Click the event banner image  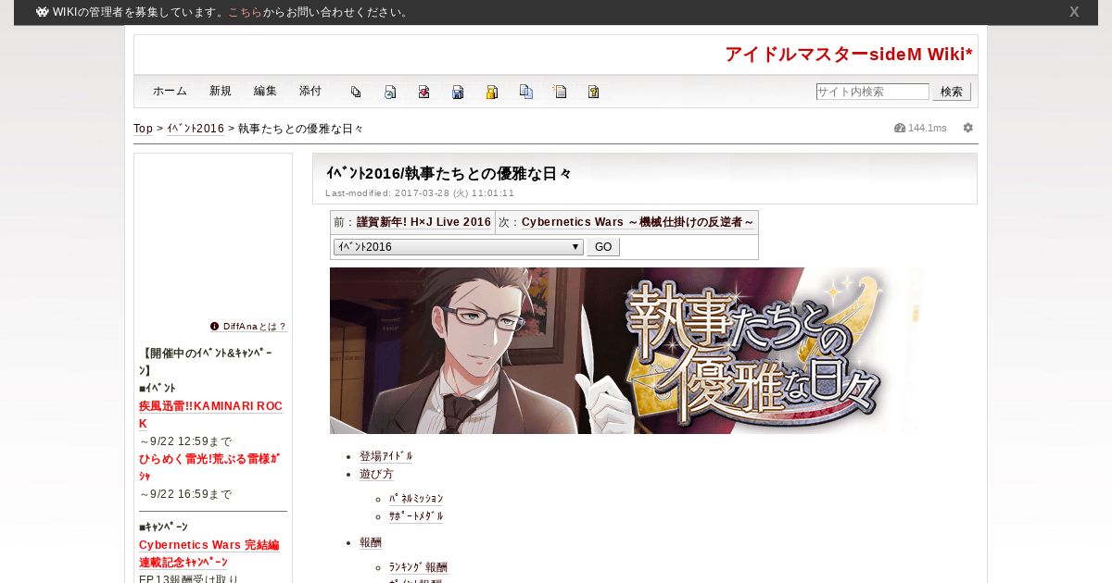click(625, 351)
